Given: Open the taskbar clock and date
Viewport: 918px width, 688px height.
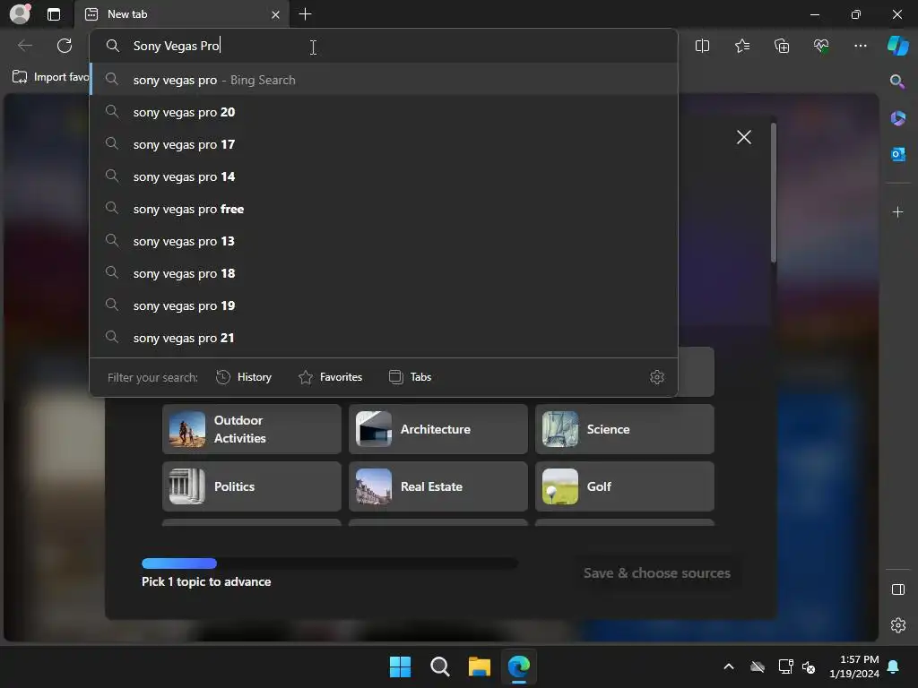Looking at the screenshot, I should [x=853, y=666].
